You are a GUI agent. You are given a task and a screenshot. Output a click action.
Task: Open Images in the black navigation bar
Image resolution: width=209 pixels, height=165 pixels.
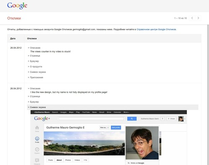(x=64, y=112)
